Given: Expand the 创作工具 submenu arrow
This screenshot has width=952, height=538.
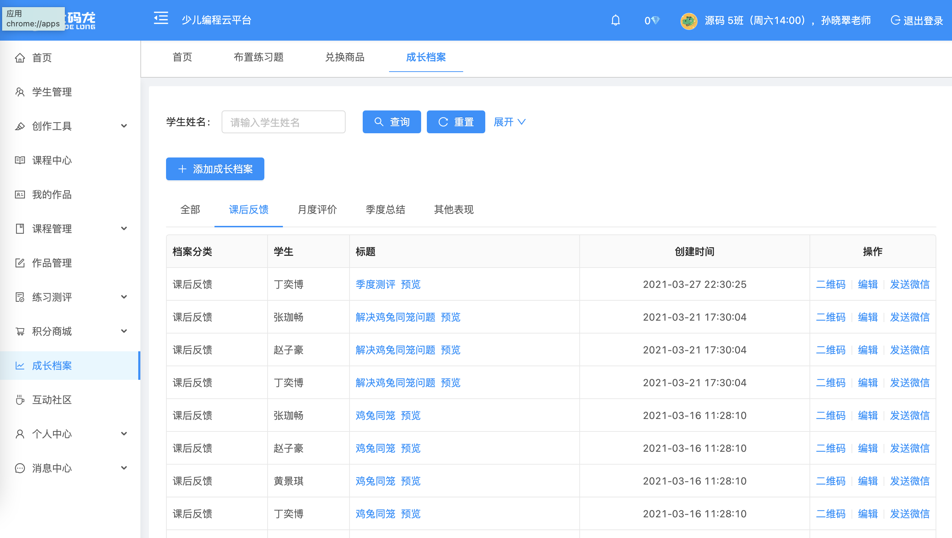Looking at the screenshot, I should [124, 126].
